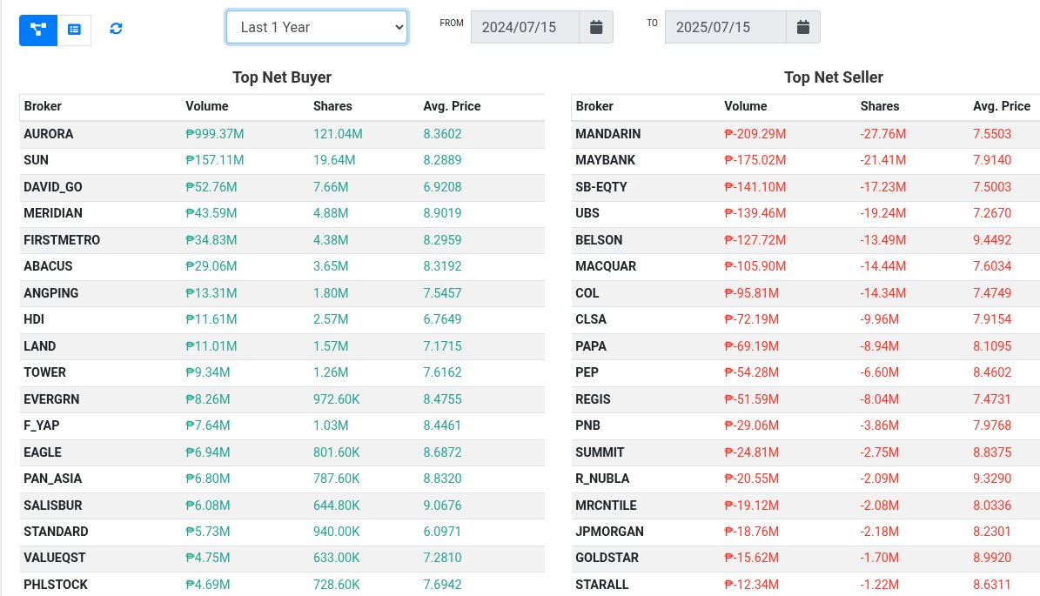This screenshot has width=1040, height=596.
Task: Click the FROM date field 2024/07/15
Action: 525,27
